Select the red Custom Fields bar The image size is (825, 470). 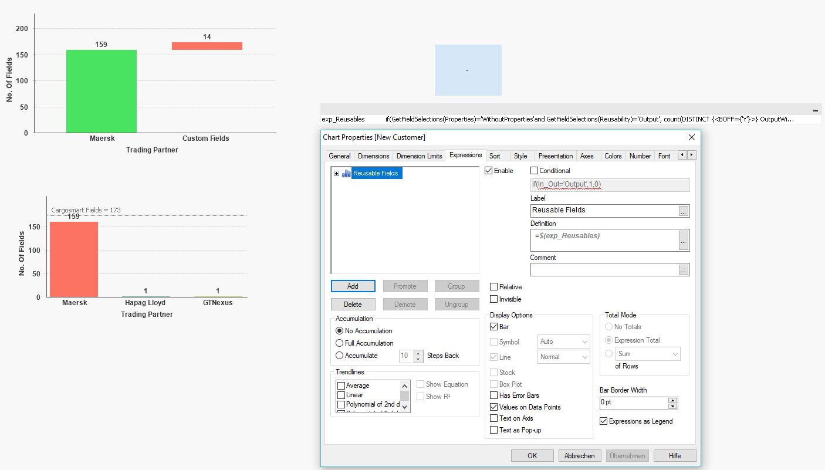(x=207, y=46)
